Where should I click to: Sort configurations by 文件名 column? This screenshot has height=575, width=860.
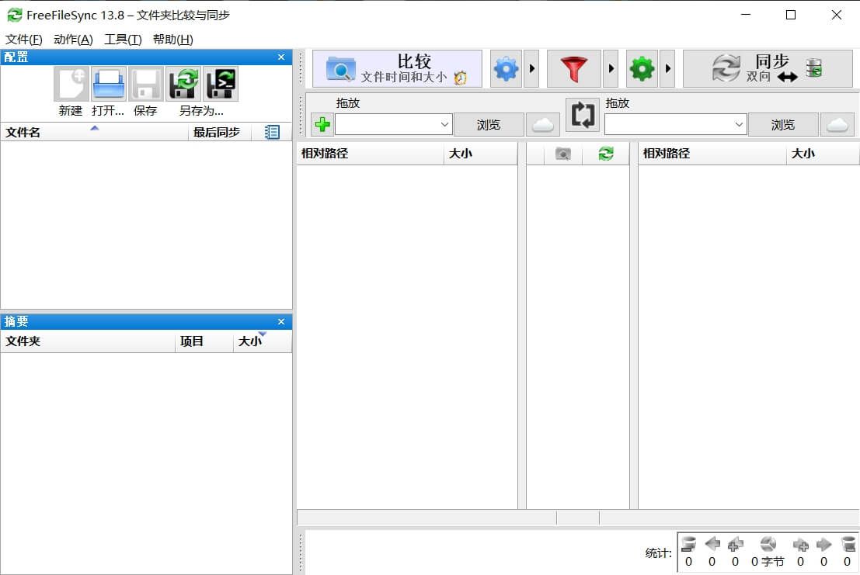coord(94,132)
